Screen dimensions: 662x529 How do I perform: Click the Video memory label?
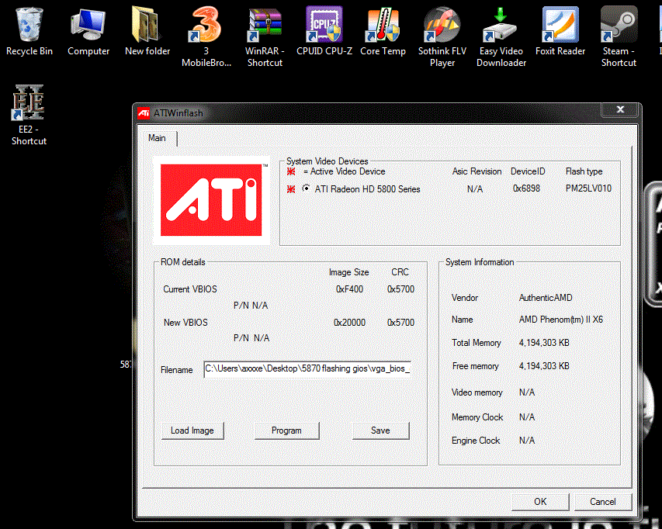(x=477, y=392)
